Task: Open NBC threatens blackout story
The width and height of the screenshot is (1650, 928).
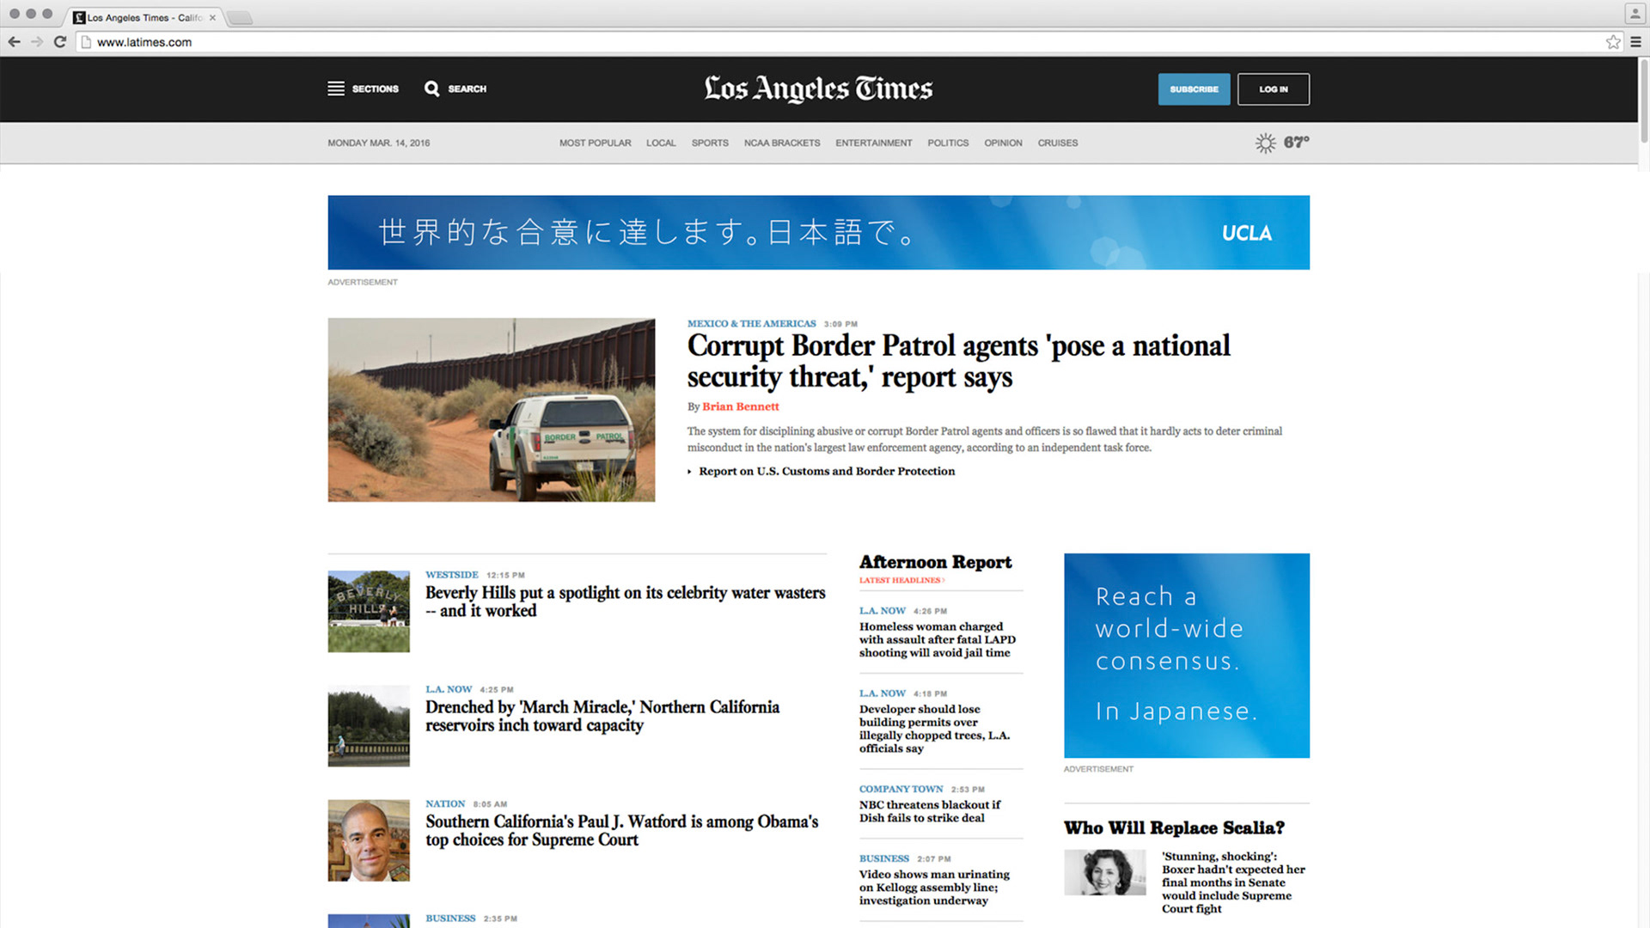Action: click(x=930, y=811)
